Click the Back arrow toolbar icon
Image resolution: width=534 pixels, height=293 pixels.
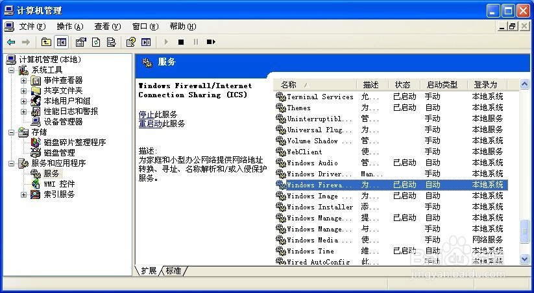coord(11,42)
